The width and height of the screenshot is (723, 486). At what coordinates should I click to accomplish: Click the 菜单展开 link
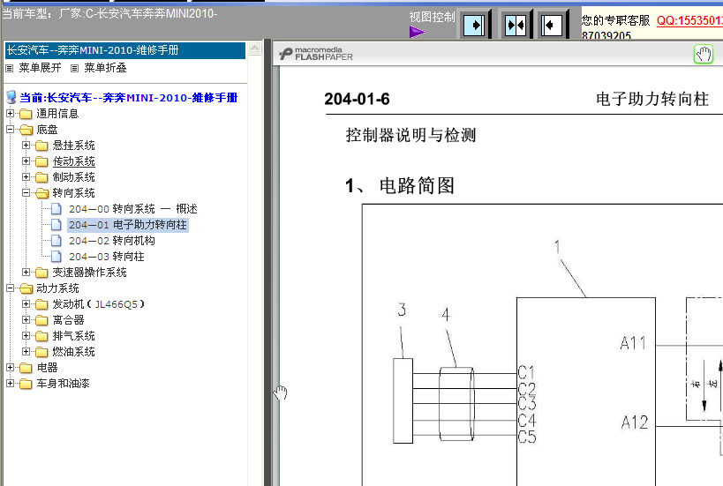pos(40,68)
